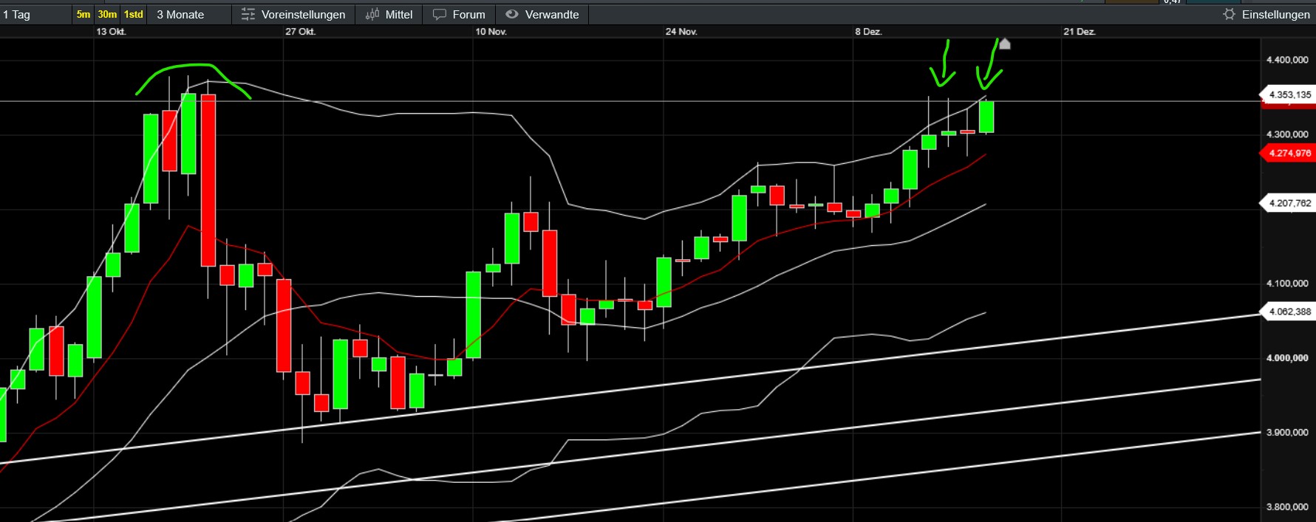Open the Forum chat panel
The width and height of the screenshot is (1316, 522).
(x=459, y=14)
